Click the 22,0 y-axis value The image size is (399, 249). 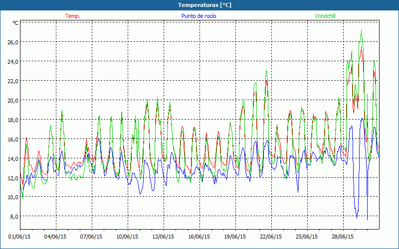[x=13, y=81]
